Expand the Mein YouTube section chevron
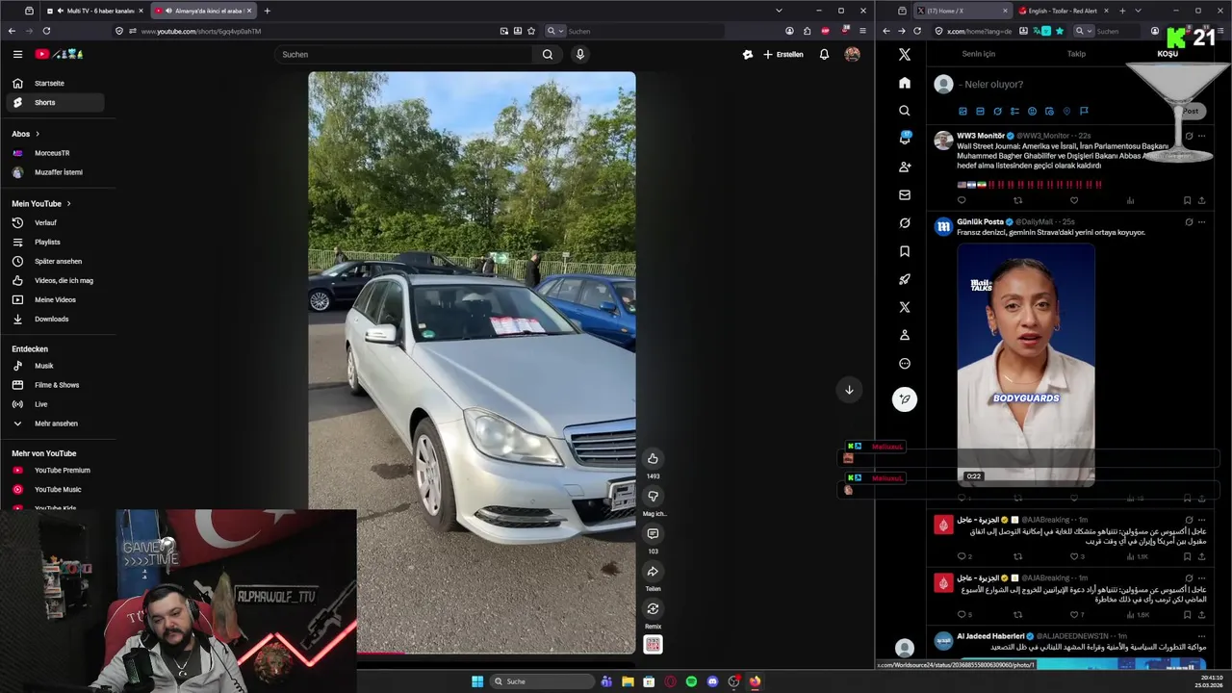The image size is (1232, 693). pyautogui.click(x=68, y=204)
